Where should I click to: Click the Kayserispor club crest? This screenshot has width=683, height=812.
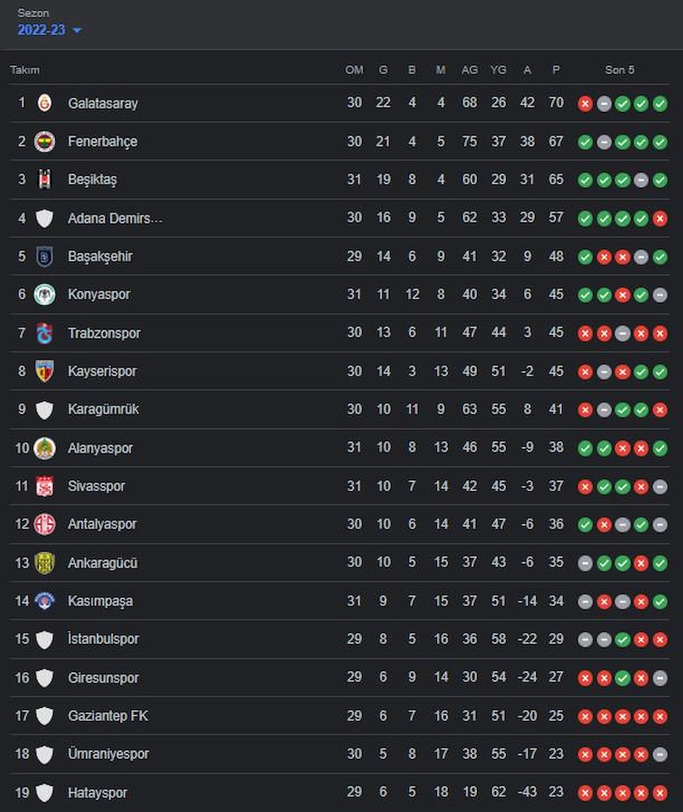point(44,371)
